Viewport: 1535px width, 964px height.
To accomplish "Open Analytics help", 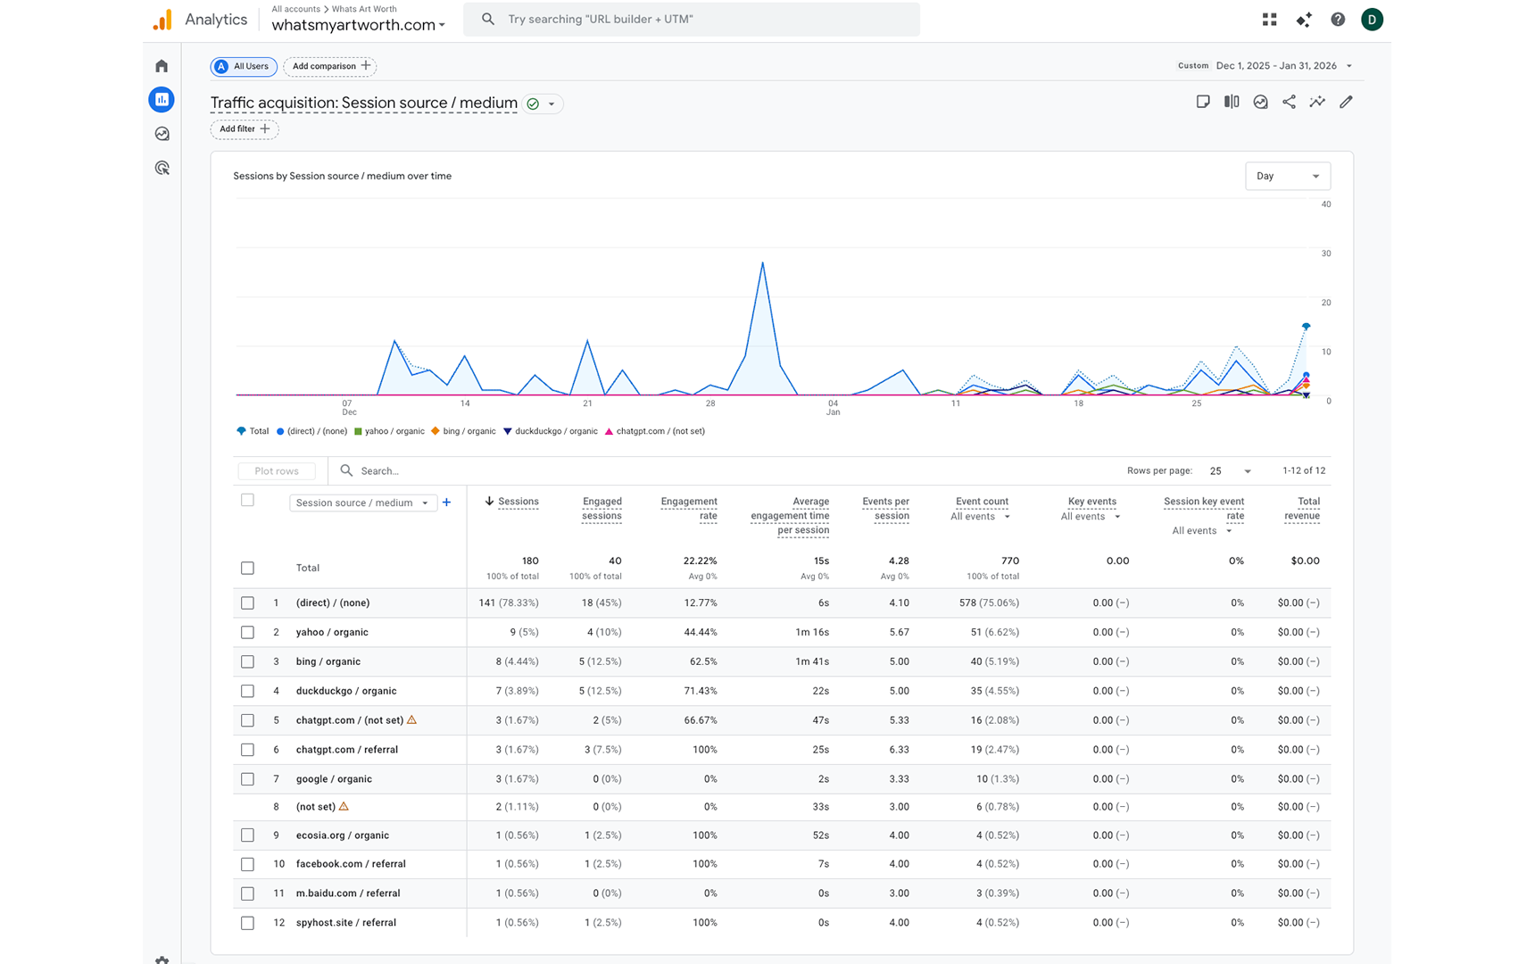I will coord(1337,19).
